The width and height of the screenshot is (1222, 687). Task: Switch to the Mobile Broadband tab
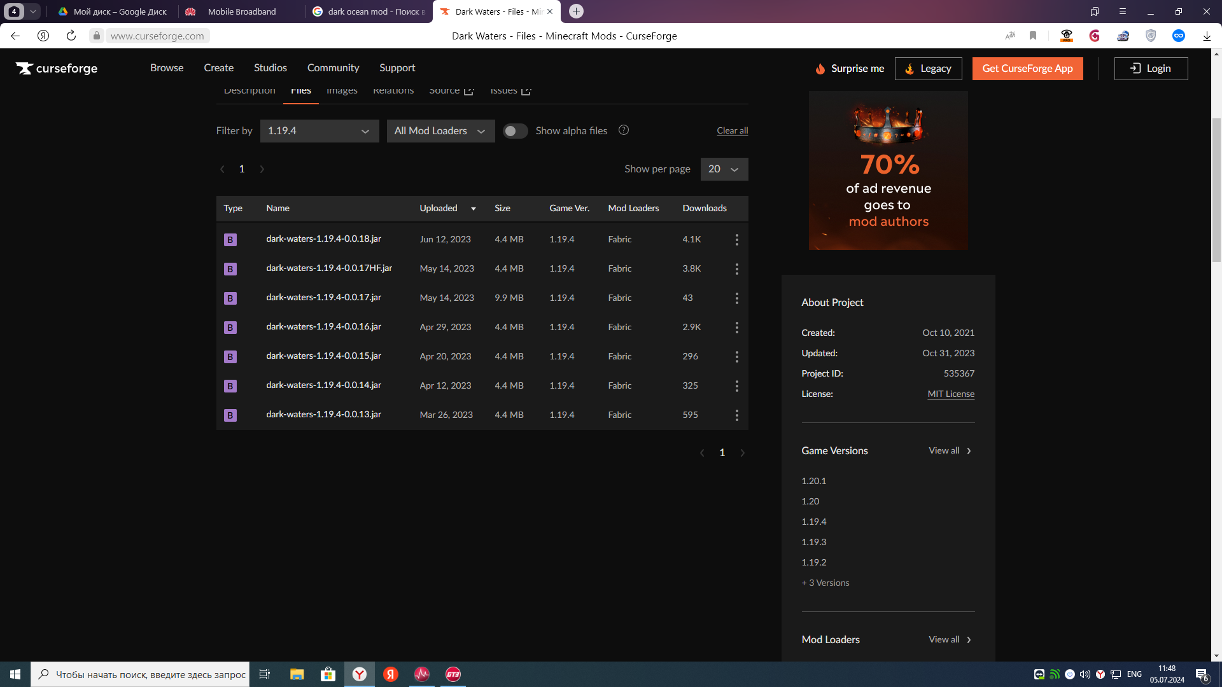tap(241, 11)
